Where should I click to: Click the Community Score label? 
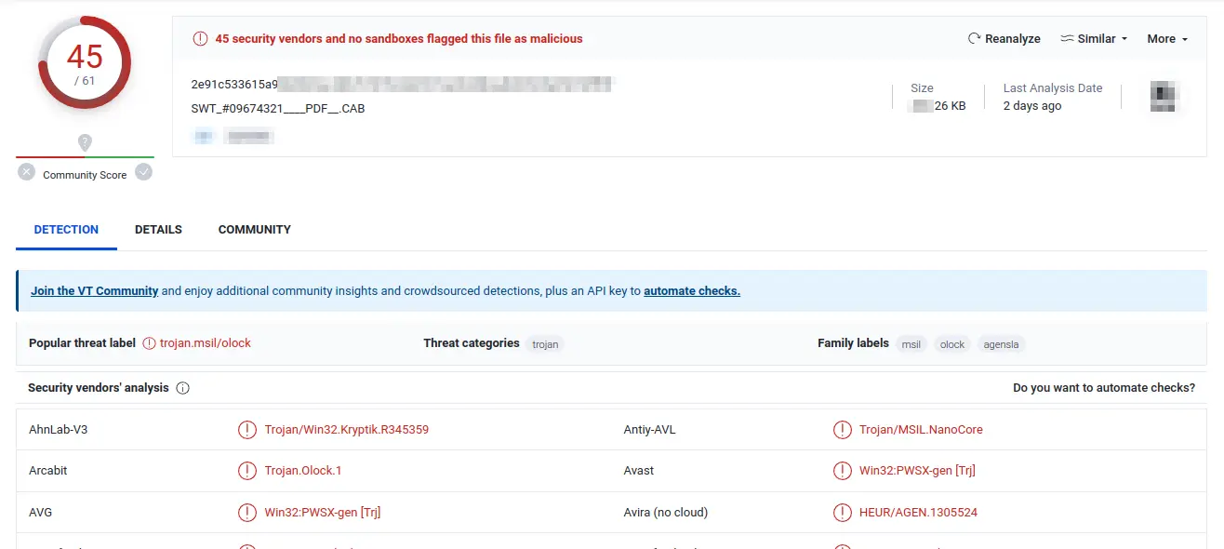click(85, 175)
